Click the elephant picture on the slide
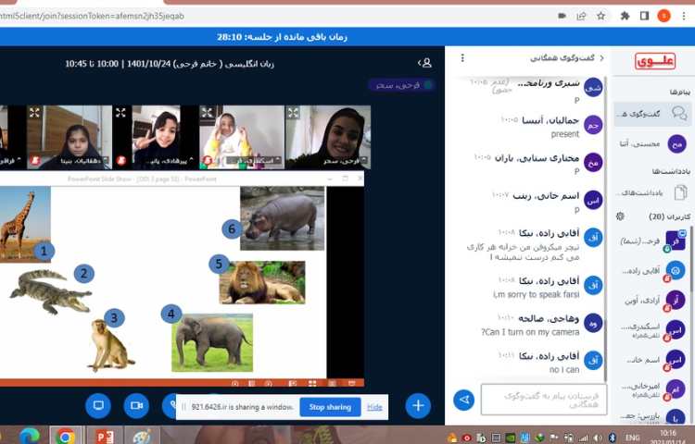The image size is (695, 444). click(212, 342)
